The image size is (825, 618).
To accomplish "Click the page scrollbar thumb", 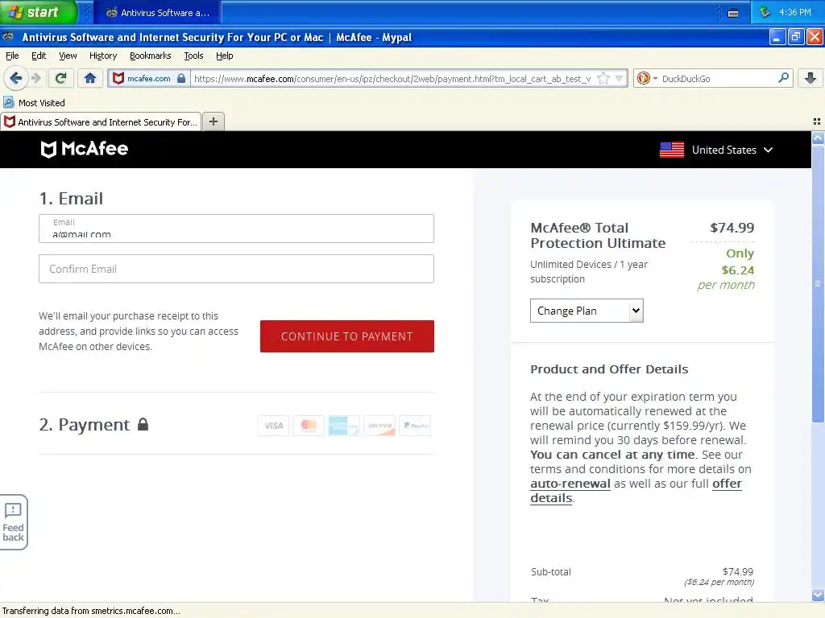I will 818,284.
